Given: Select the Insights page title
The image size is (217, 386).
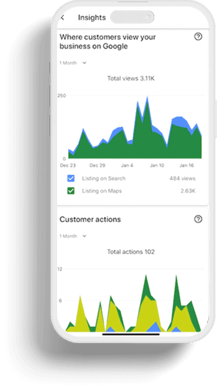Looking at the screenshot, I should pyautogui.click(x=92, y=17).
